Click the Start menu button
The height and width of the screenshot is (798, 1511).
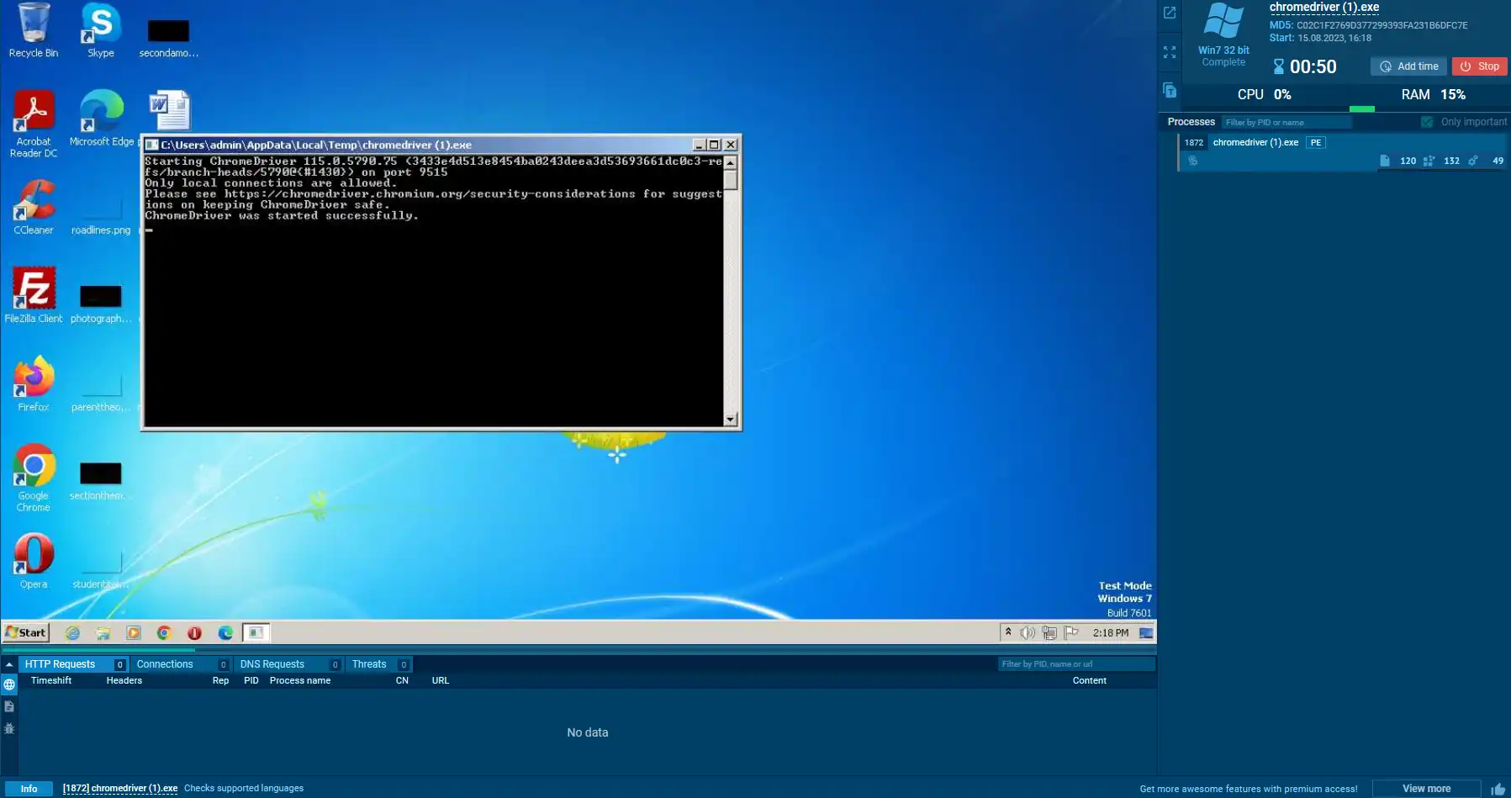[26, 632]
